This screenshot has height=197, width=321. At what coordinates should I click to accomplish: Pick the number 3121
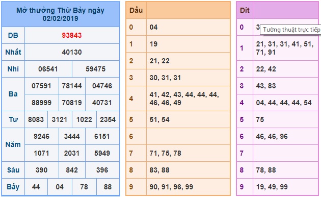pos(60,119)
